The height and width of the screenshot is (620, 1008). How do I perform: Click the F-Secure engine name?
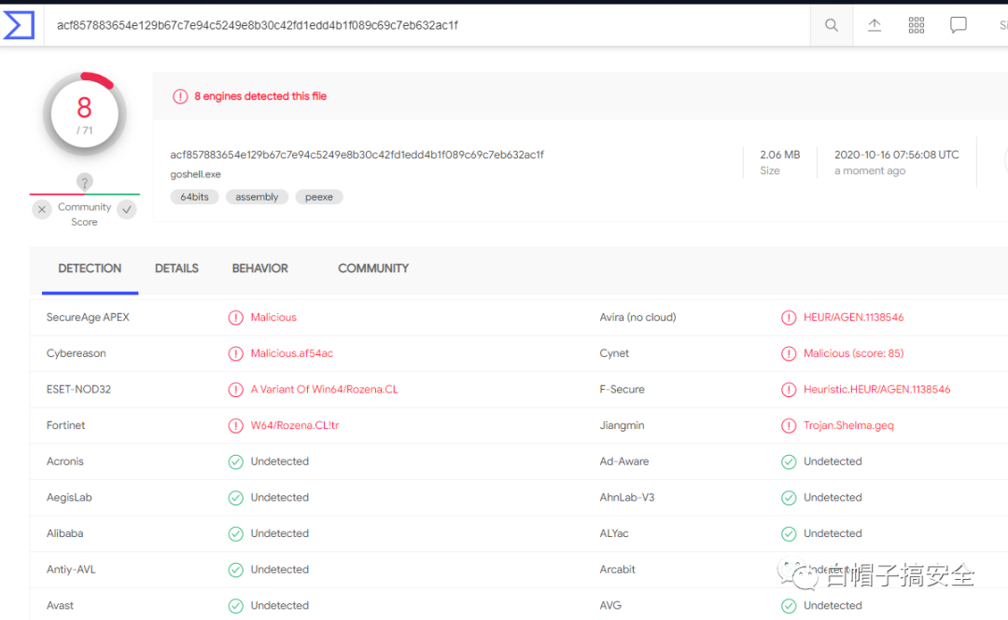pos(622,390)
